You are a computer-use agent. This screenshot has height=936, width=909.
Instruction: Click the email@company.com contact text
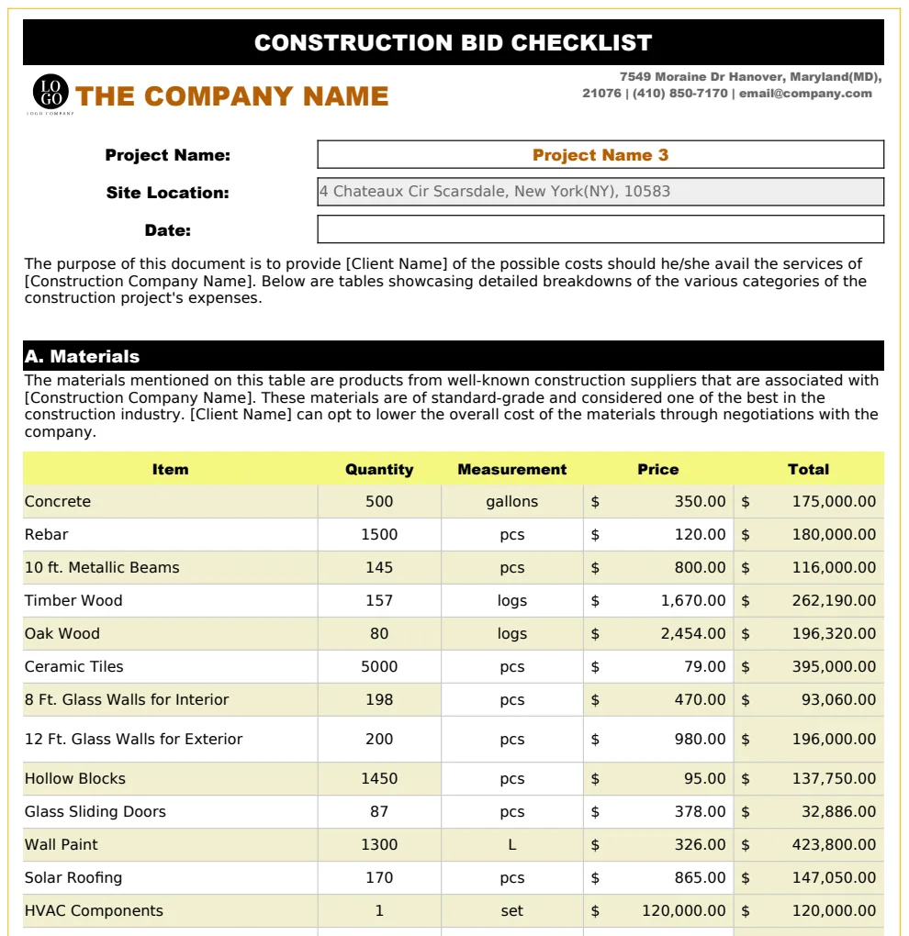tap(805, 93)
